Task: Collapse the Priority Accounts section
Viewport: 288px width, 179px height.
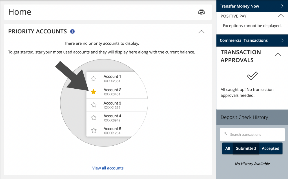Action: tap(201, 32)
